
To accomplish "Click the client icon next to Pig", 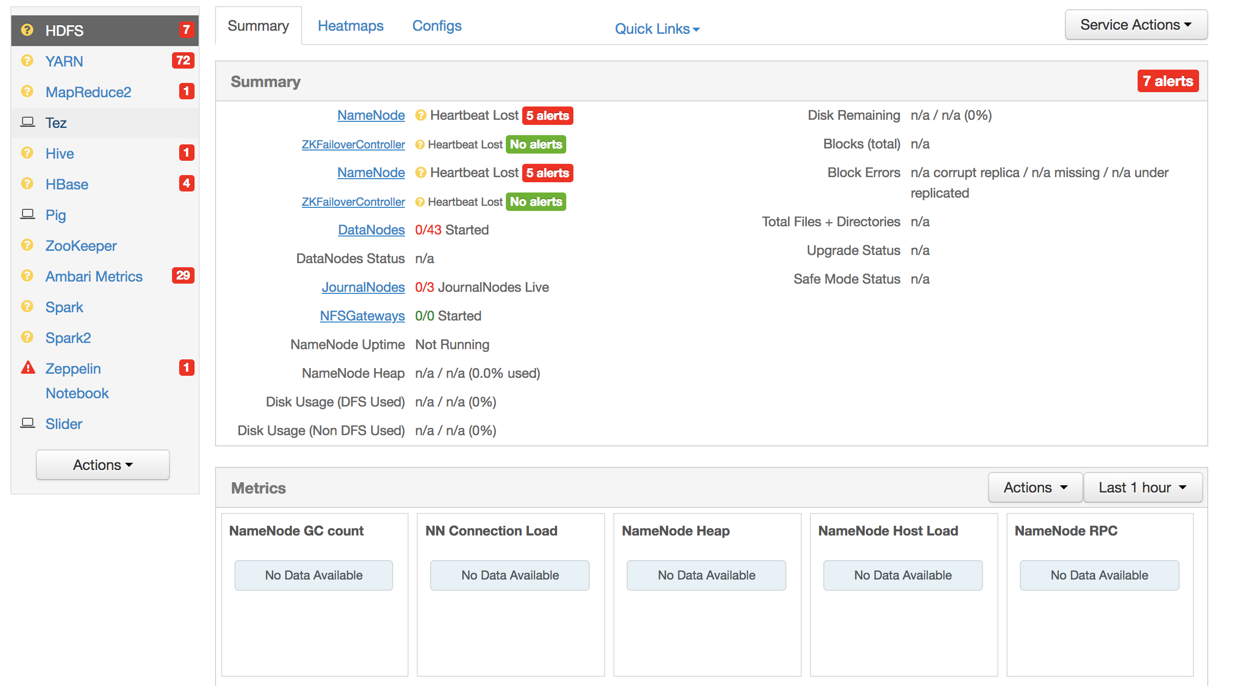I will coord(27,214).
